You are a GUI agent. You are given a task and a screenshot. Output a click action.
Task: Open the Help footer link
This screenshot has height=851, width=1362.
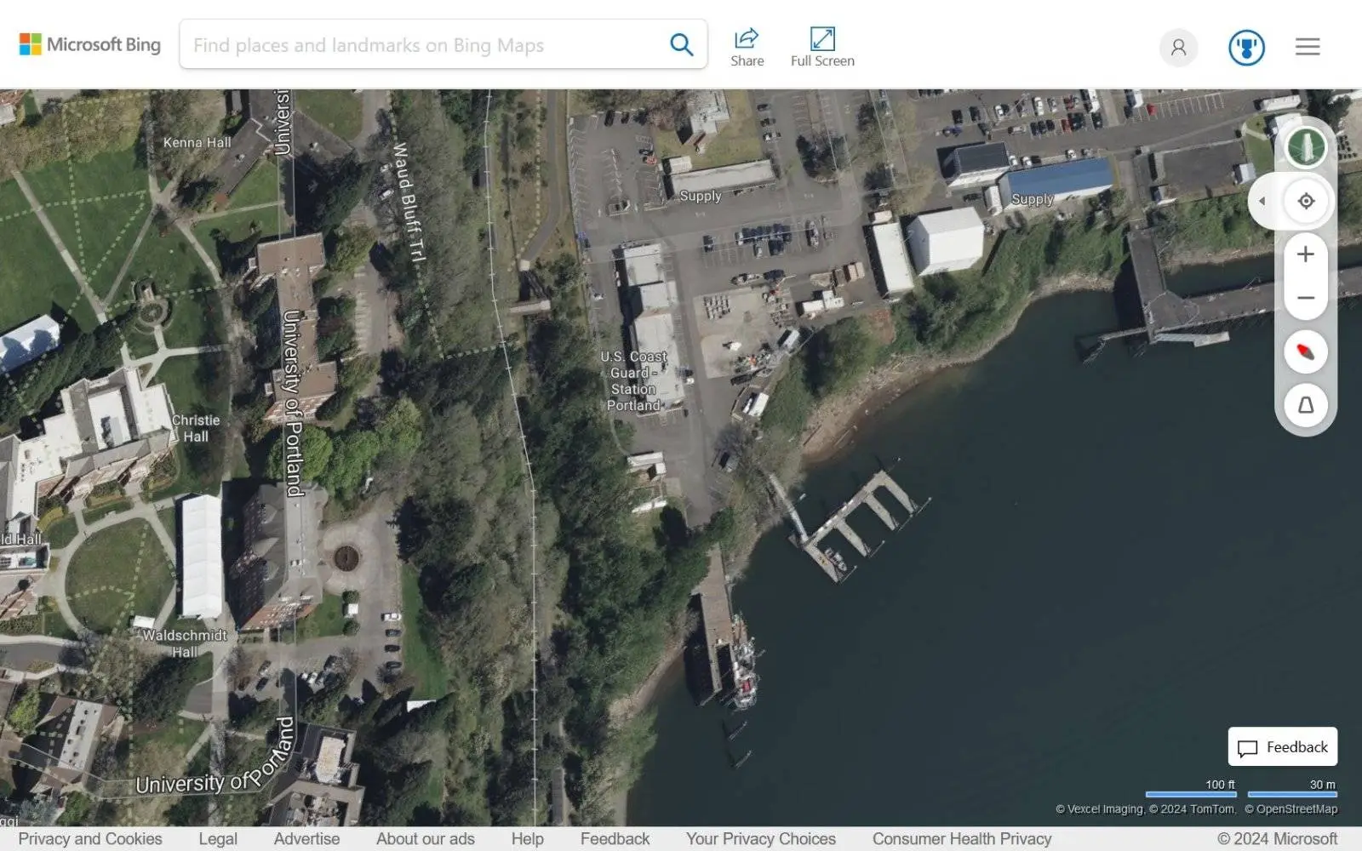[528, 839]
